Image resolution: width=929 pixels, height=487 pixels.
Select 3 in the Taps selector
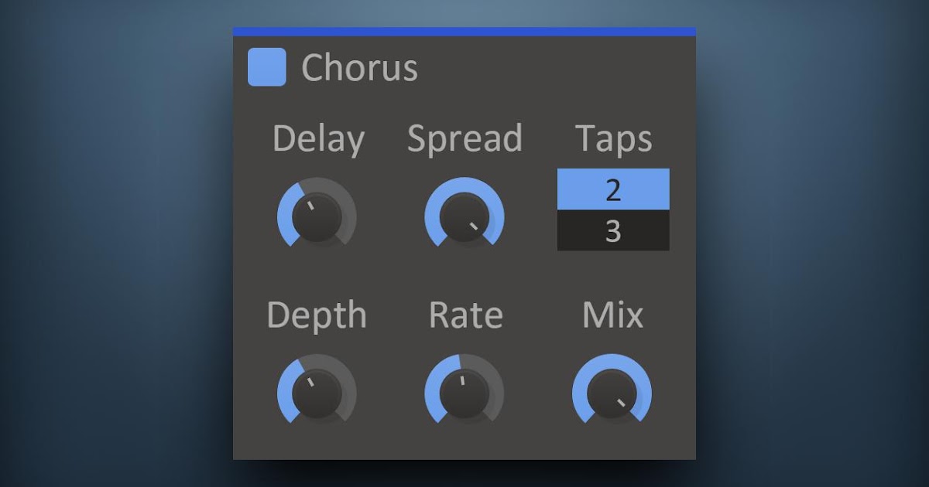(x=613, y=230)
